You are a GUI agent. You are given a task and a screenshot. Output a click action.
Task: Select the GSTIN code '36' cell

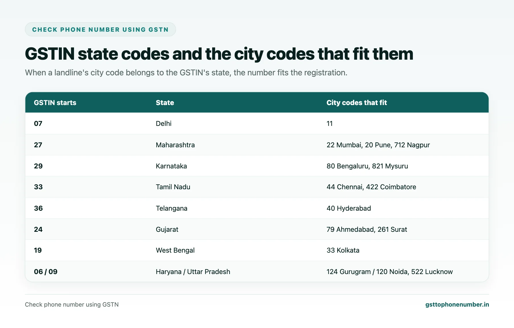point(38,208)
